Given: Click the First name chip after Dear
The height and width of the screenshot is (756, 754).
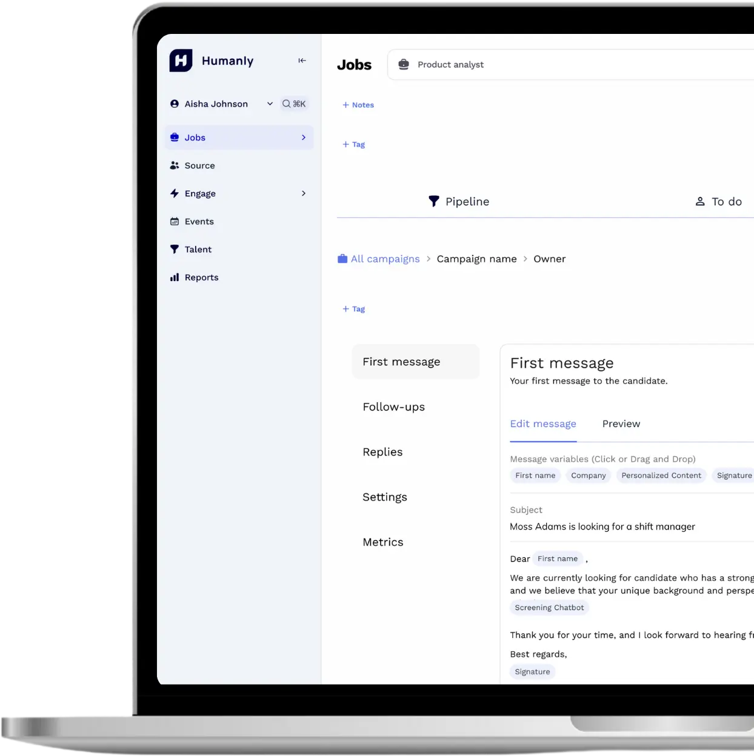Looking at the screenshot, I should click(558, 559).
